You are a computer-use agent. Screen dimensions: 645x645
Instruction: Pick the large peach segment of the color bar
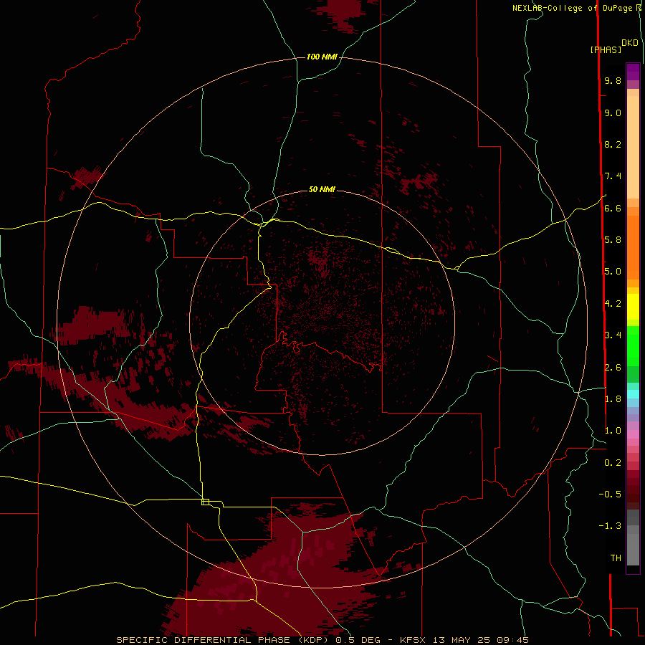coord(633,148)
